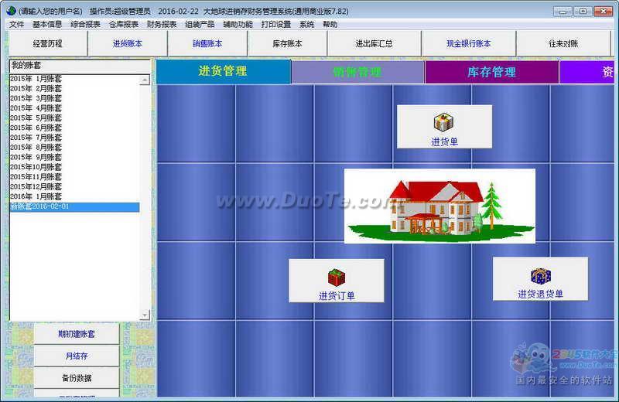The image size is (619, 402).
Task: Click the 经营历程 toolbar button
Action: click(x=48, y=44)
